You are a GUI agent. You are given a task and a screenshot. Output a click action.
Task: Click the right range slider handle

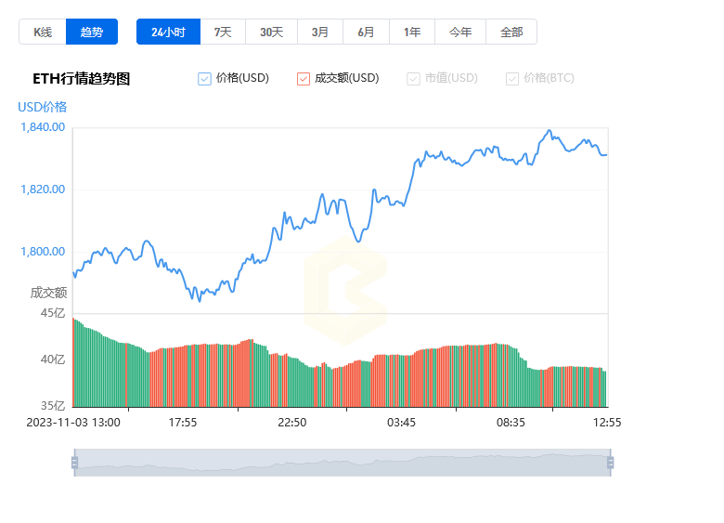click(611, 463)
